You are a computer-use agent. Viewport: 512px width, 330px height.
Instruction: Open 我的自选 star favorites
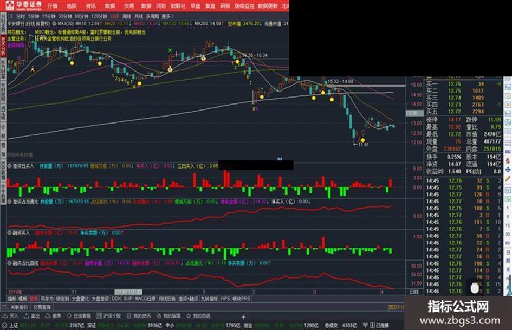198,316
